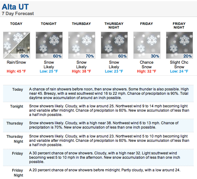This screenshot has width=197, height=179.
Task: Select the Friday detailed forecast row
Action: click(x=98, y=157)
